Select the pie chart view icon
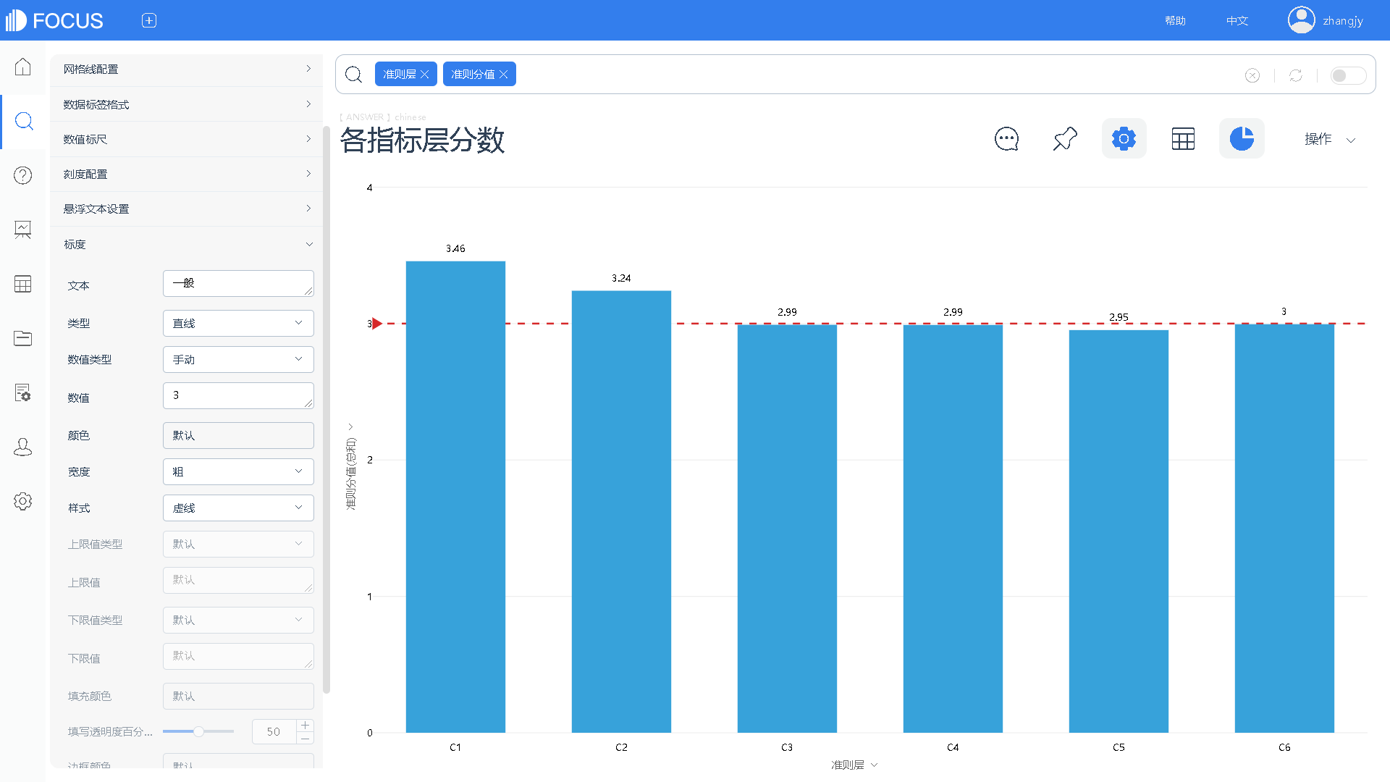Screen dimensions: 1390x782 click(x=1242, y=138)
